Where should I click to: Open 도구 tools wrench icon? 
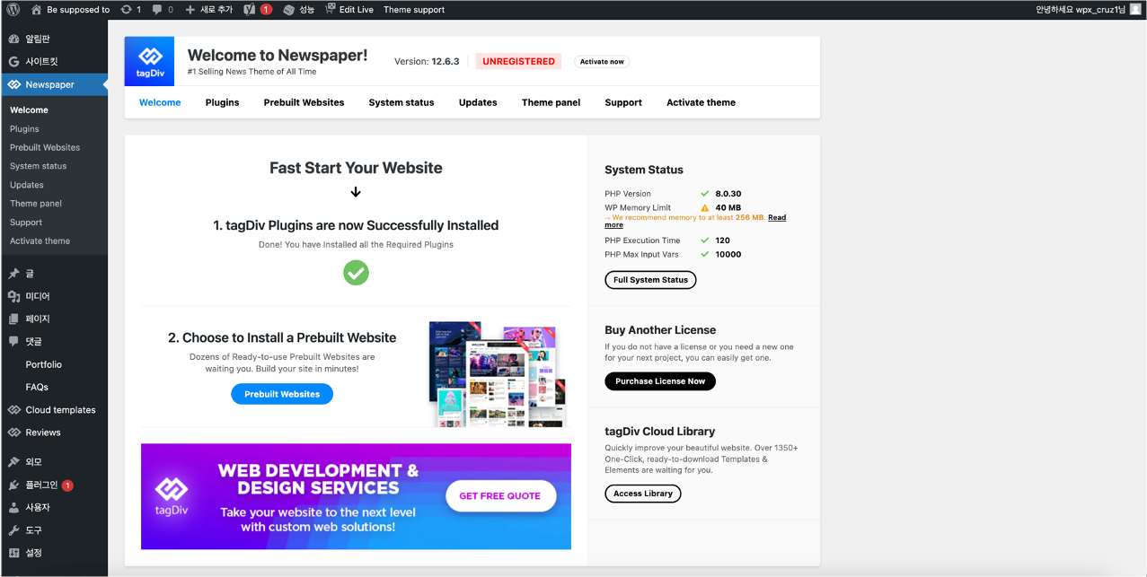click(x=13, y=530)
